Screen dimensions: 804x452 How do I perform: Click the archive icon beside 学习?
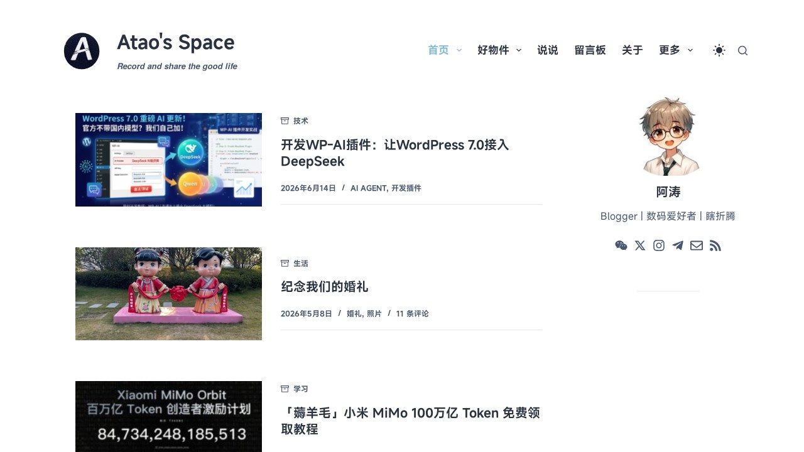[x=285, y=389]
